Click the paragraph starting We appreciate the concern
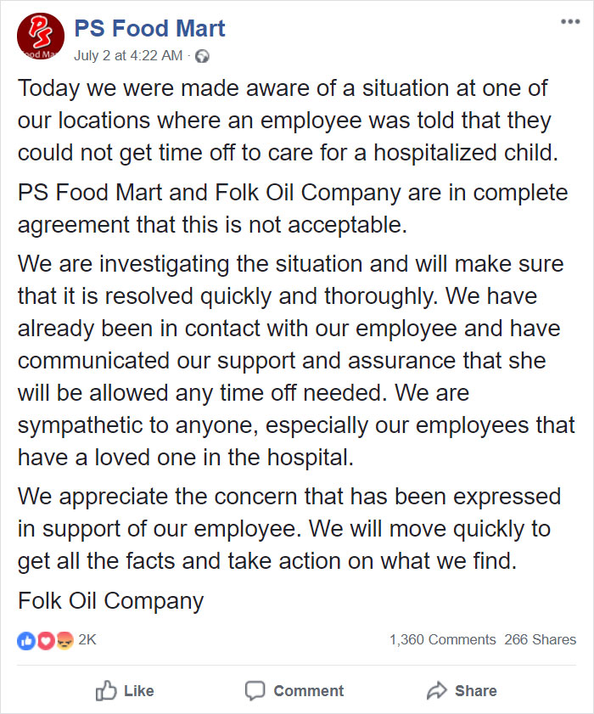This screenshot has width=594, height=714. coord(289,529)
